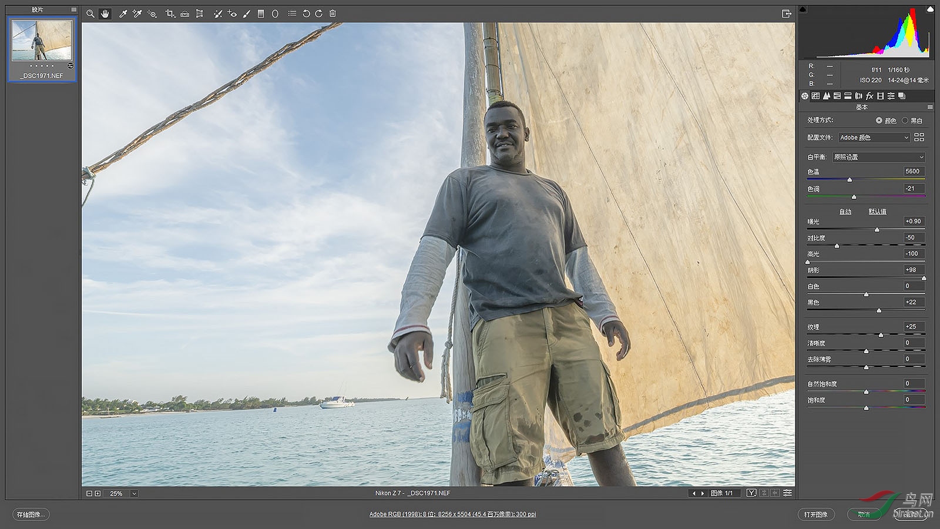Switch to the fx Effects panel tab

869,96
